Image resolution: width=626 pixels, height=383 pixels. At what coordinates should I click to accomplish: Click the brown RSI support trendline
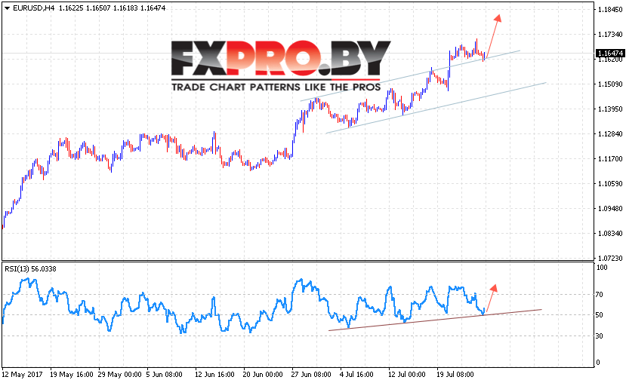click(435, 320)
